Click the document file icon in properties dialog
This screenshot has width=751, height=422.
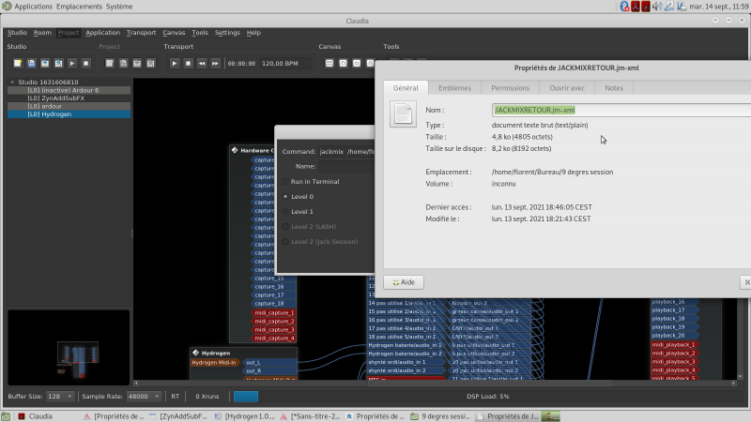(x=403, y=113)
